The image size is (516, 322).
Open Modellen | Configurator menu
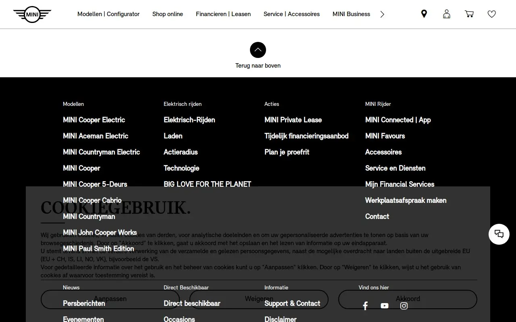tap(108, 14)
